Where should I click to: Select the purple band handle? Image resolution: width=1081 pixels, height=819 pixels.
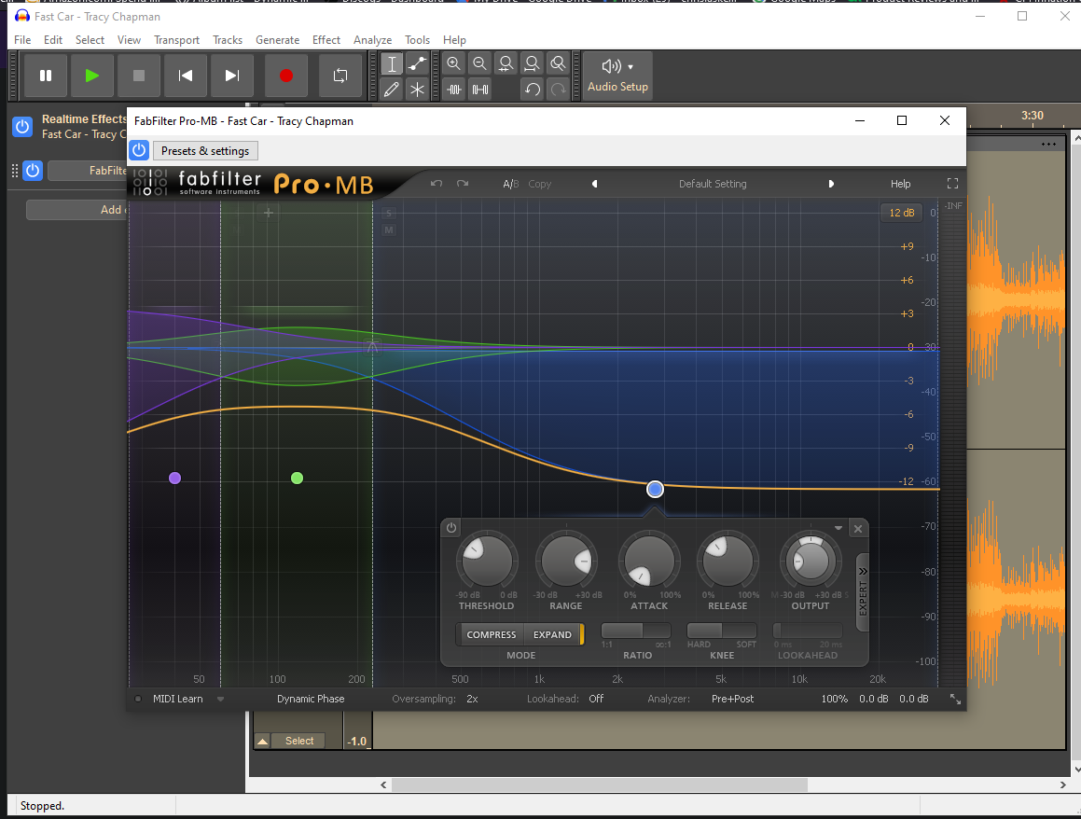(175, 478)
